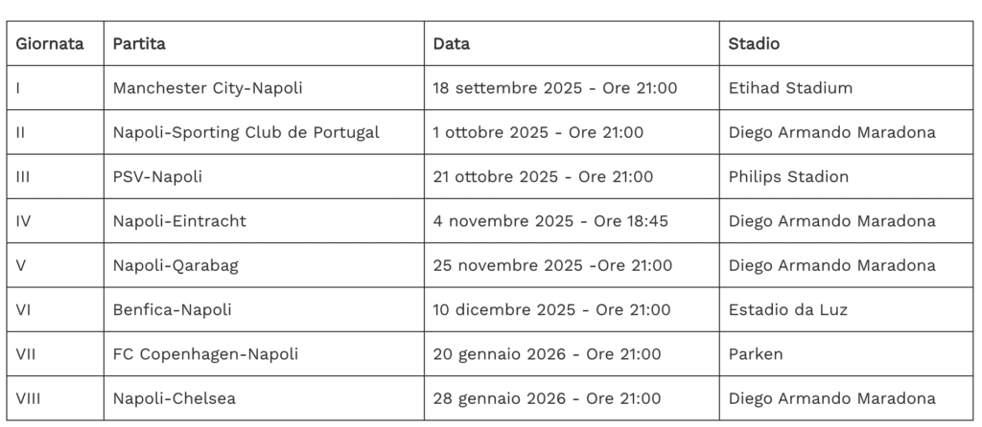The width and height of the screenshot is (982, 427).
Task: Select the PSV-Napoli match cell
Action: tap(158, 177)
